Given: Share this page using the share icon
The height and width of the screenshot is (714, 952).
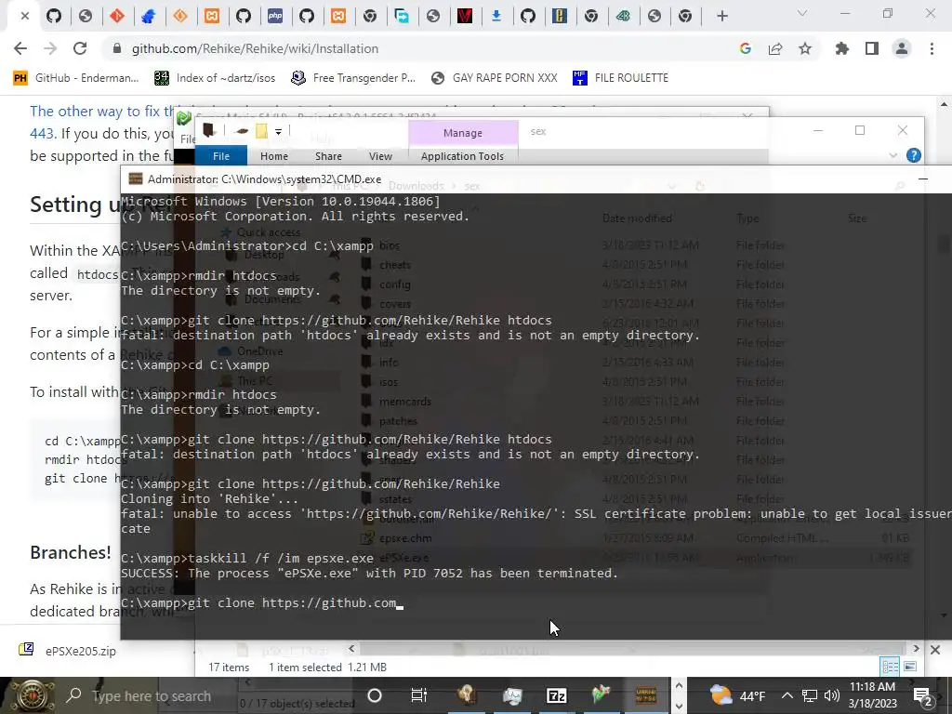Looking at the screenshot, I should pos(775,48).
